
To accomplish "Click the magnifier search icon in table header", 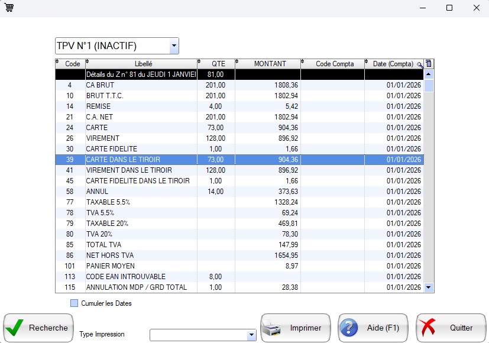I will (x=420, y=64).
